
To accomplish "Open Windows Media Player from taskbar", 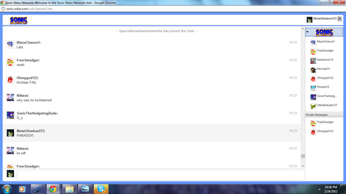I will coord(22,189).
